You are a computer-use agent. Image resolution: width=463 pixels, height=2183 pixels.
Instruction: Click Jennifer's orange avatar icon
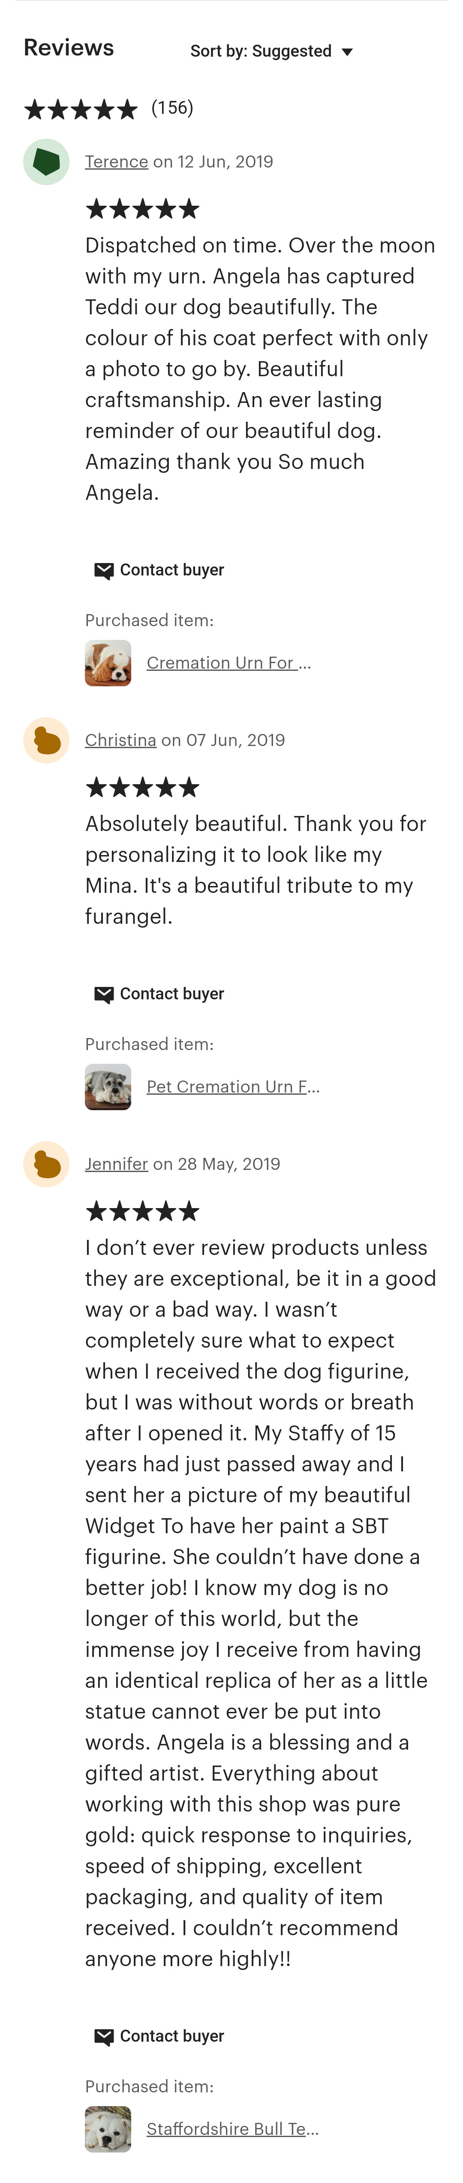click(x=46, y=1164)
